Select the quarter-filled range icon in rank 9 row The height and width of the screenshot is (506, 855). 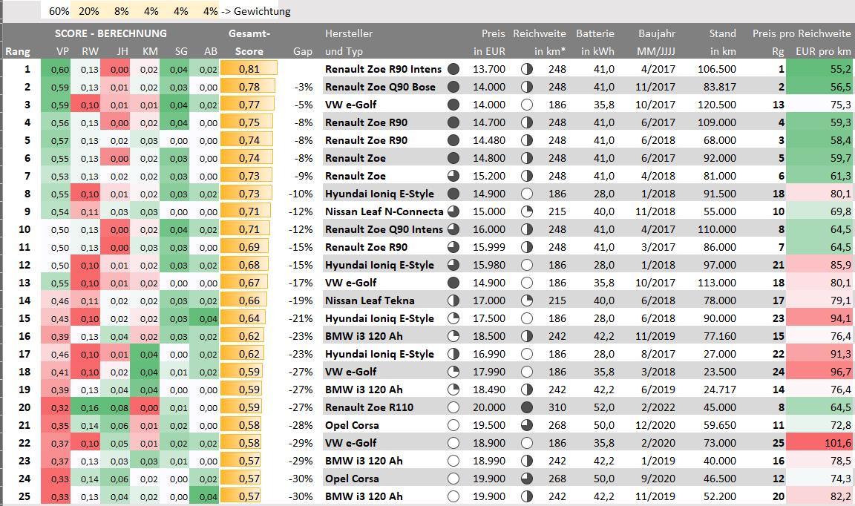(527, 211)
